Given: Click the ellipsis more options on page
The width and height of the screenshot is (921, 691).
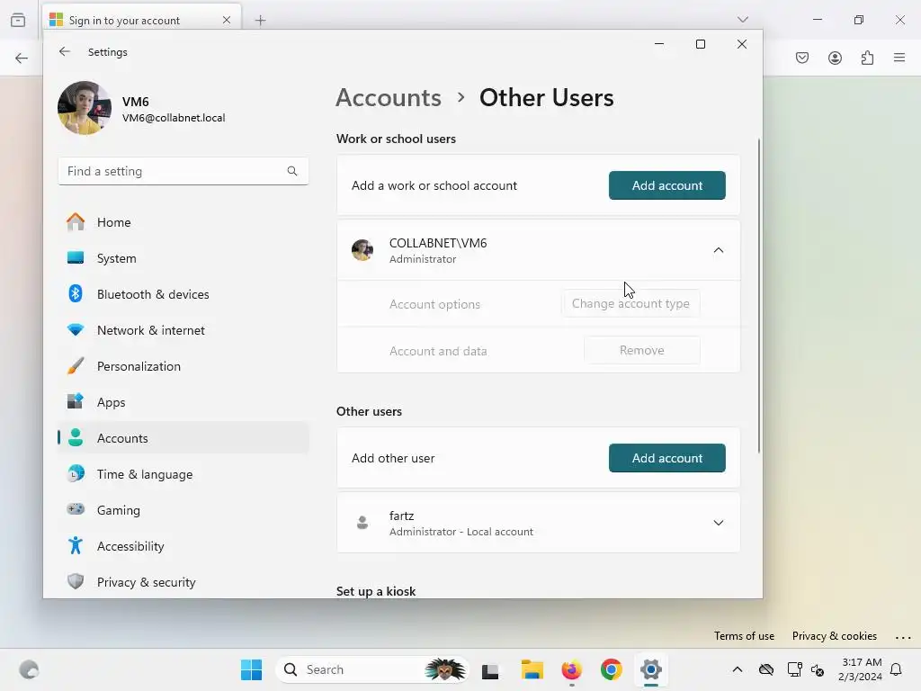Looking at the screenshot, I should coord(903,637).
